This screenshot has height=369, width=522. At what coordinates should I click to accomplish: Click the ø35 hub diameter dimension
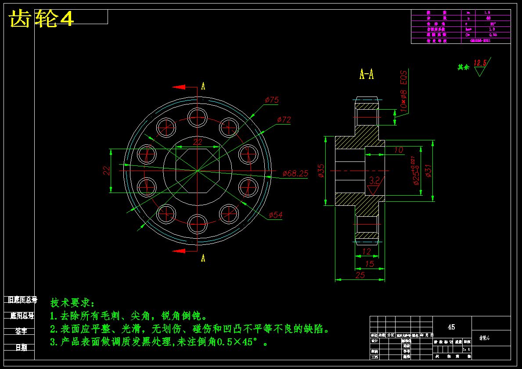point(321,171)
